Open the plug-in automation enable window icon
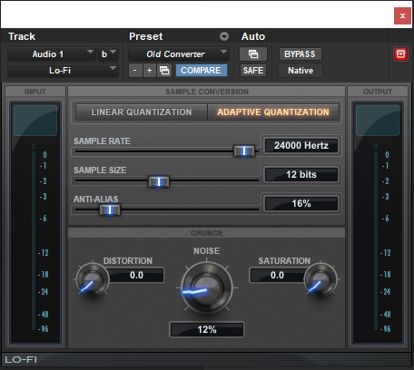414x370 pixels. tap(253, 54)
